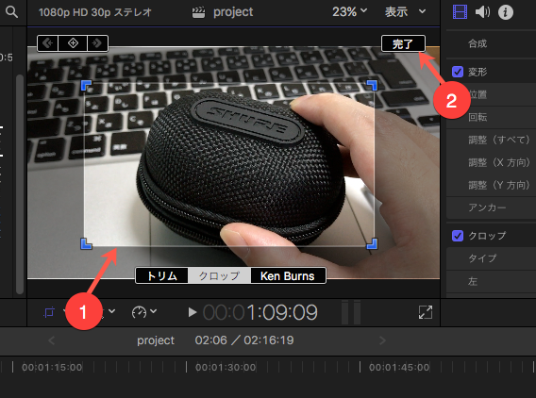Jump to the previous keyframe arrow
The height and width of the screenshot is (398, 536).
(48, 43)
